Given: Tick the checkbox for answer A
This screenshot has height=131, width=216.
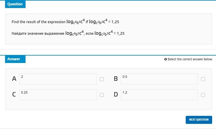Looking at the screenshot, I should 102,79.
